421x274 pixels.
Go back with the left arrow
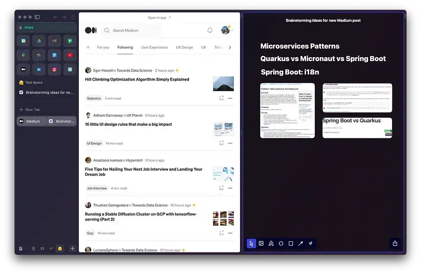coord(55,17)
